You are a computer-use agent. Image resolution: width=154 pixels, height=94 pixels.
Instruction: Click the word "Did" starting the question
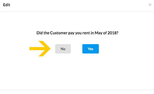tap(40, 33)
